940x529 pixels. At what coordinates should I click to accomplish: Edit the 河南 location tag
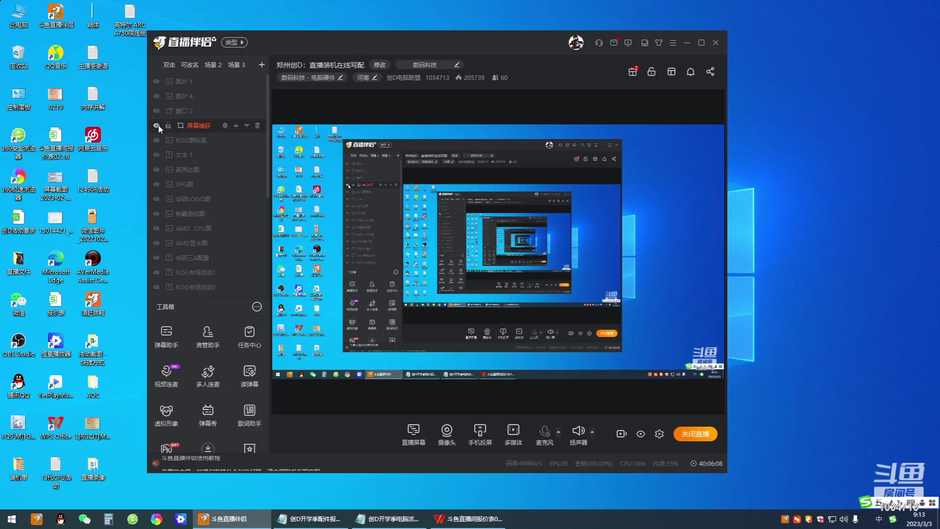coord(367,78)
